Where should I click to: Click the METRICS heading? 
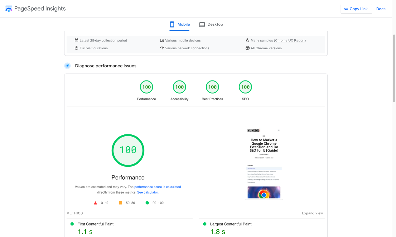tap(75, 213)
